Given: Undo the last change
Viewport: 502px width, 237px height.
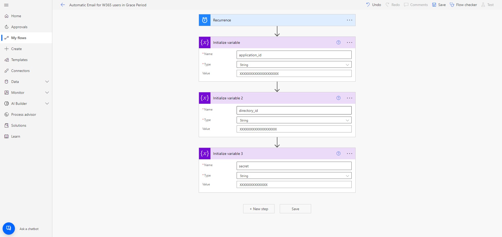Looking at the screenshot, I should click(x=373, y=4).
